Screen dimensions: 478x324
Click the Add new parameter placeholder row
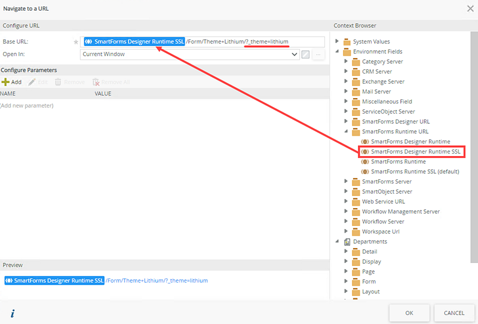[x=27, y=106]
